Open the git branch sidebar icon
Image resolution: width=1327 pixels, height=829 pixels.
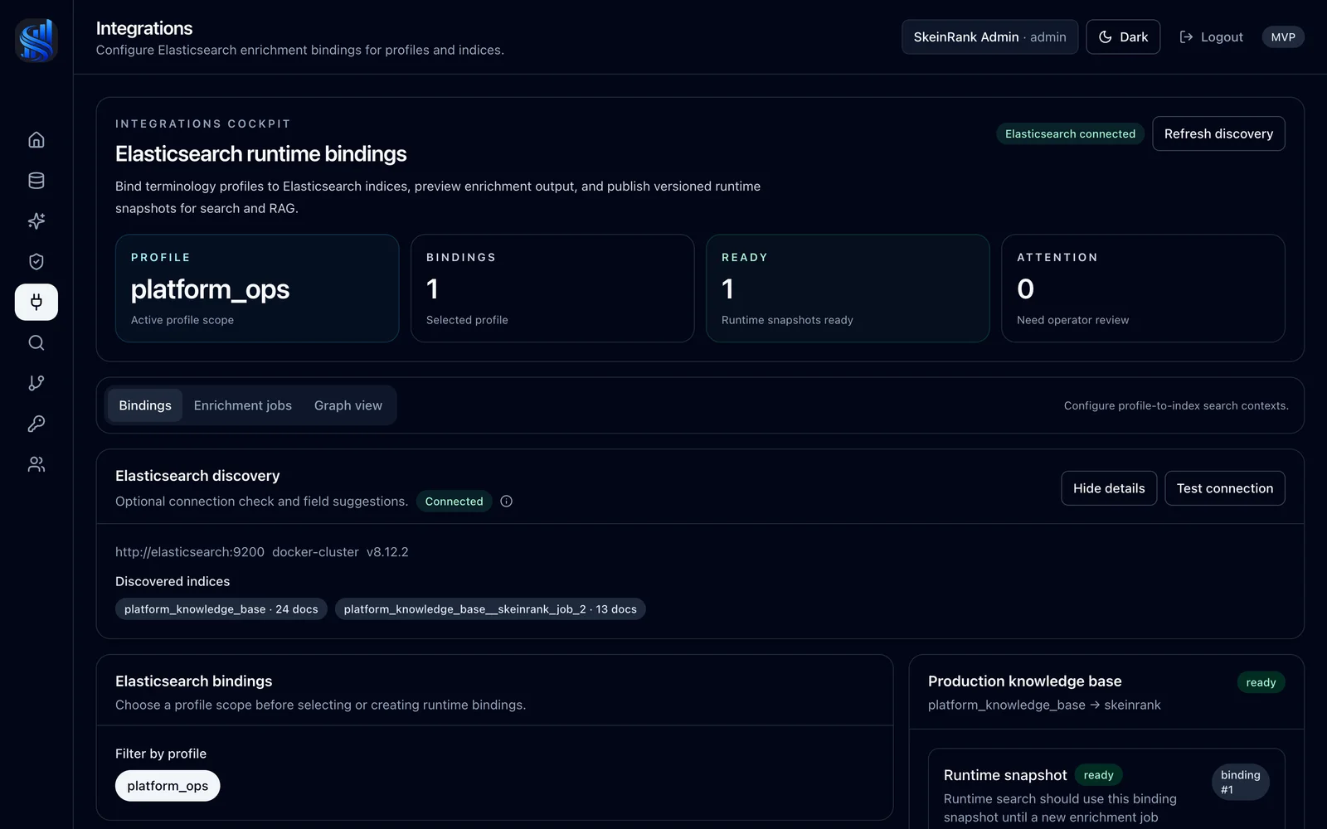pos(36,383)
